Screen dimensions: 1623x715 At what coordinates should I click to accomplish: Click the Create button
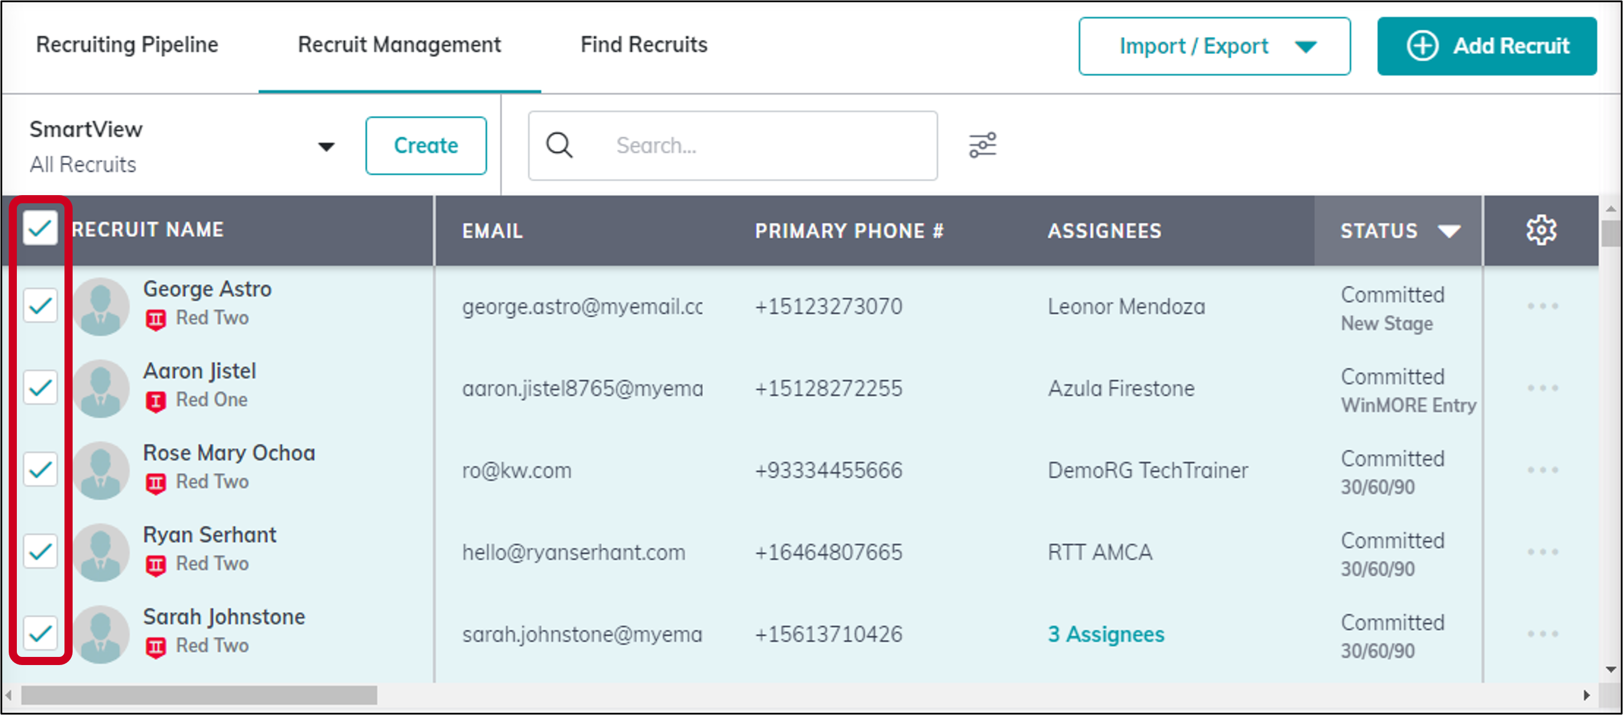coord(425,145)
